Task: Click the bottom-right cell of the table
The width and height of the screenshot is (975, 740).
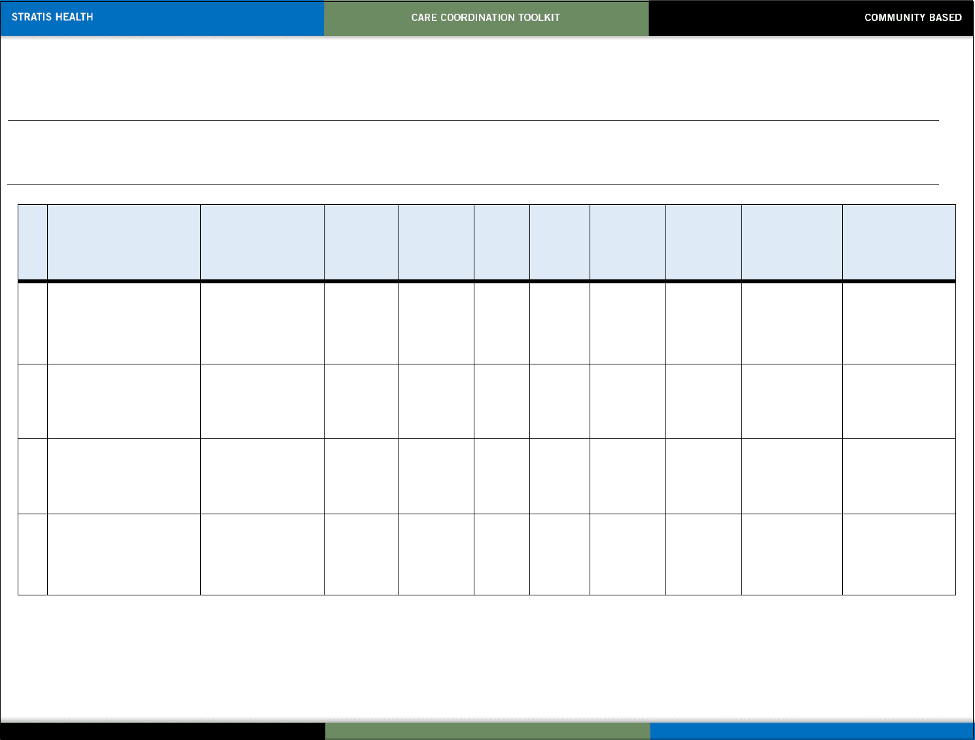Action: click(898, 553)
